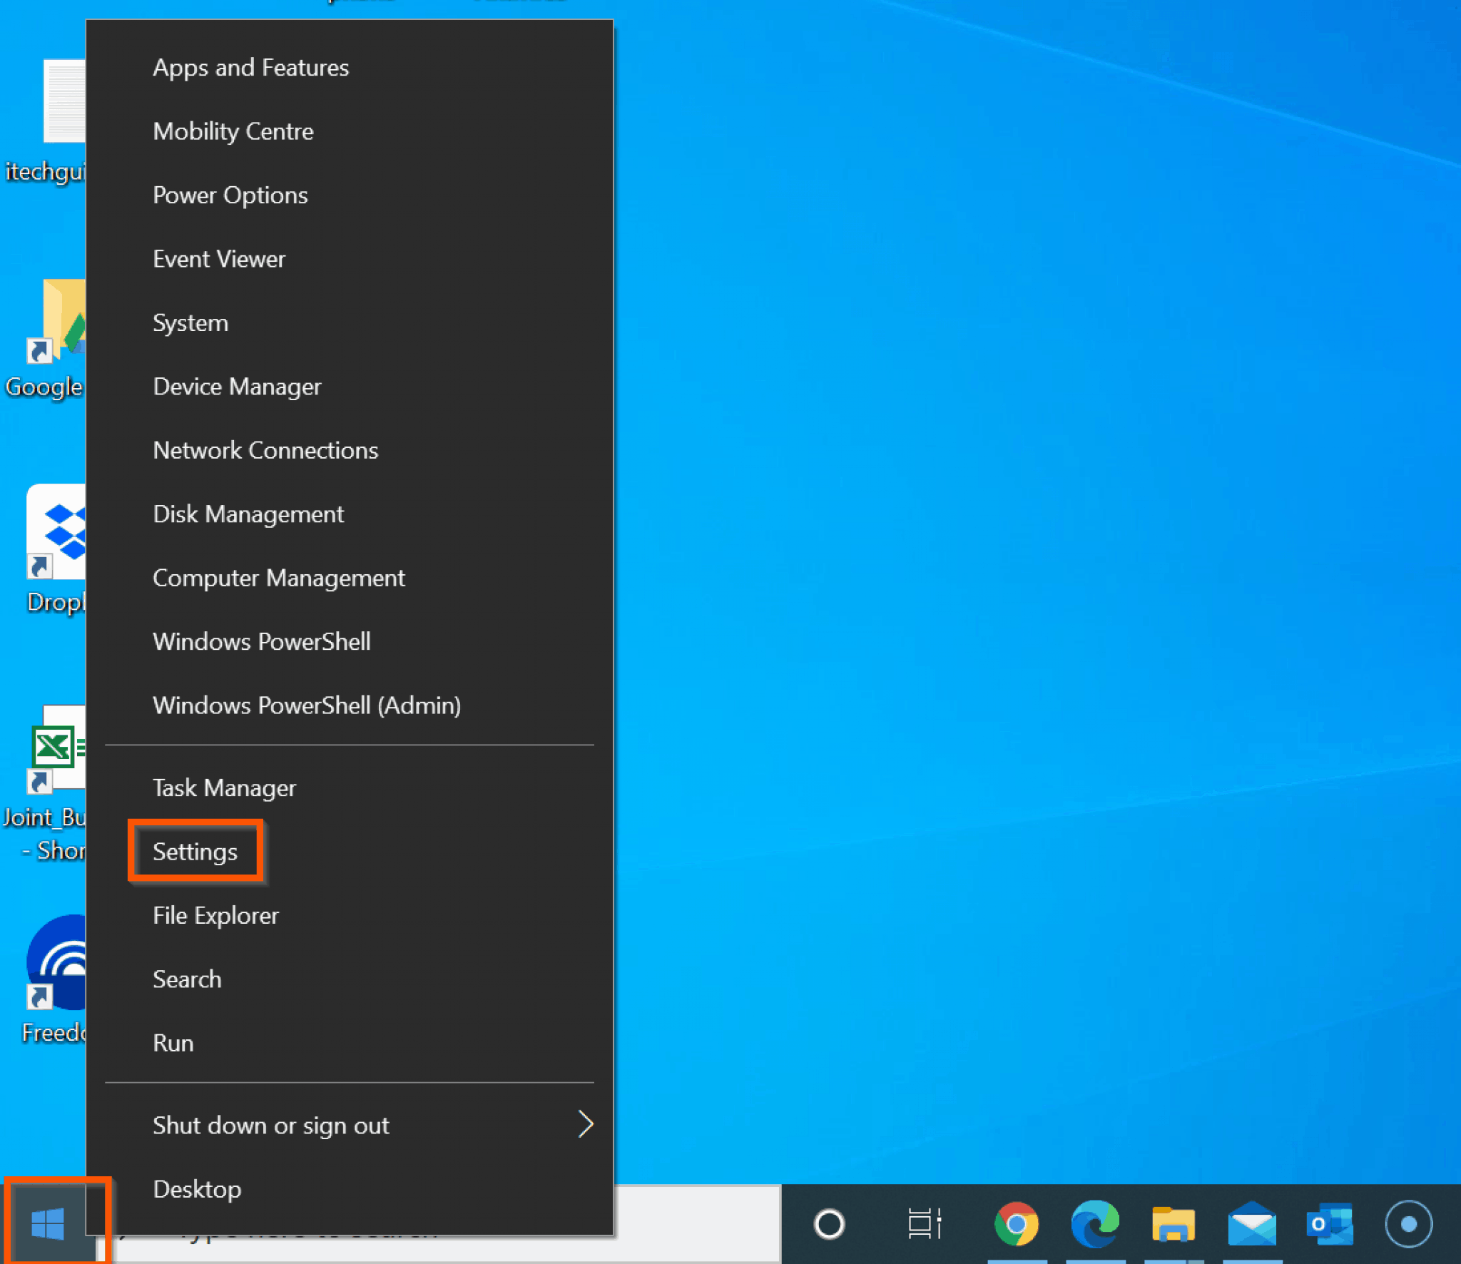Launch Device Manager
The image size is (1461, 1264).
(x=350, y=387)
